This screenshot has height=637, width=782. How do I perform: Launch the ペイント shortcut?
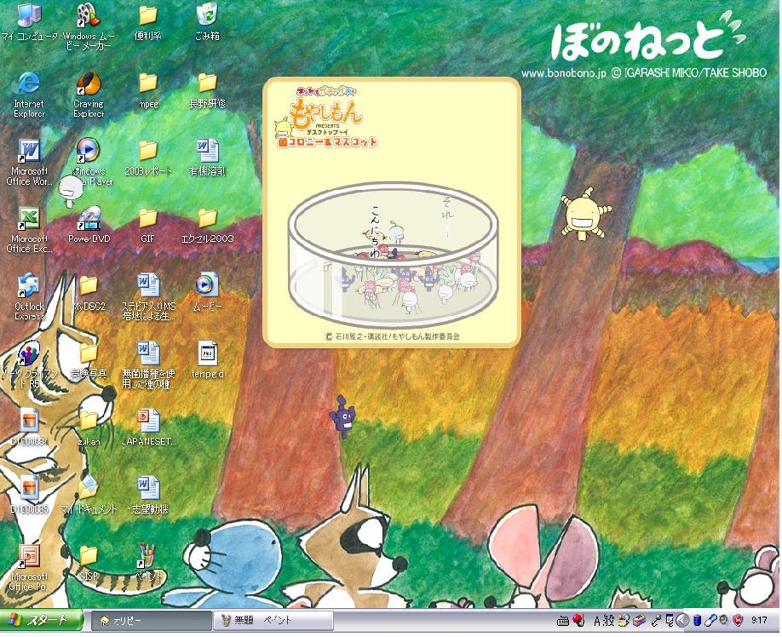[148, 563]
